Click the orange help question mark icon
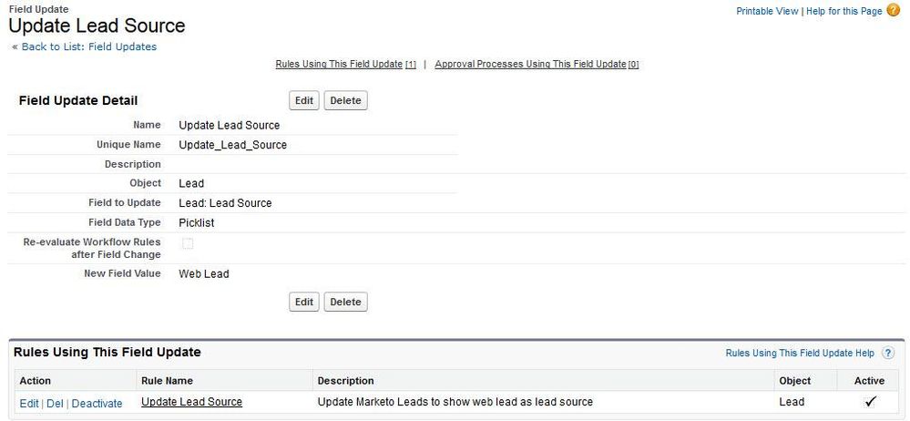The width and height of the screenshot is (910, 421). (893, 10)
